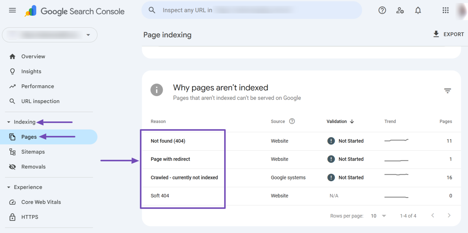This screenshot has width=468, height=233.
Task: Select the Pages sidebar item
Action: (x=29, y=137)
